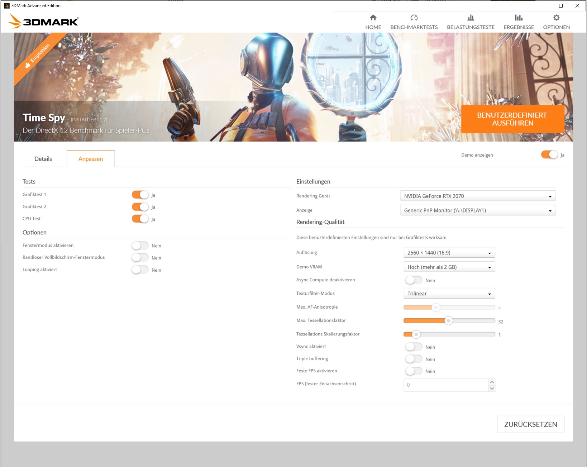Open Rendering Gerät dropdown
587x467 pixels.
[478, 196]
